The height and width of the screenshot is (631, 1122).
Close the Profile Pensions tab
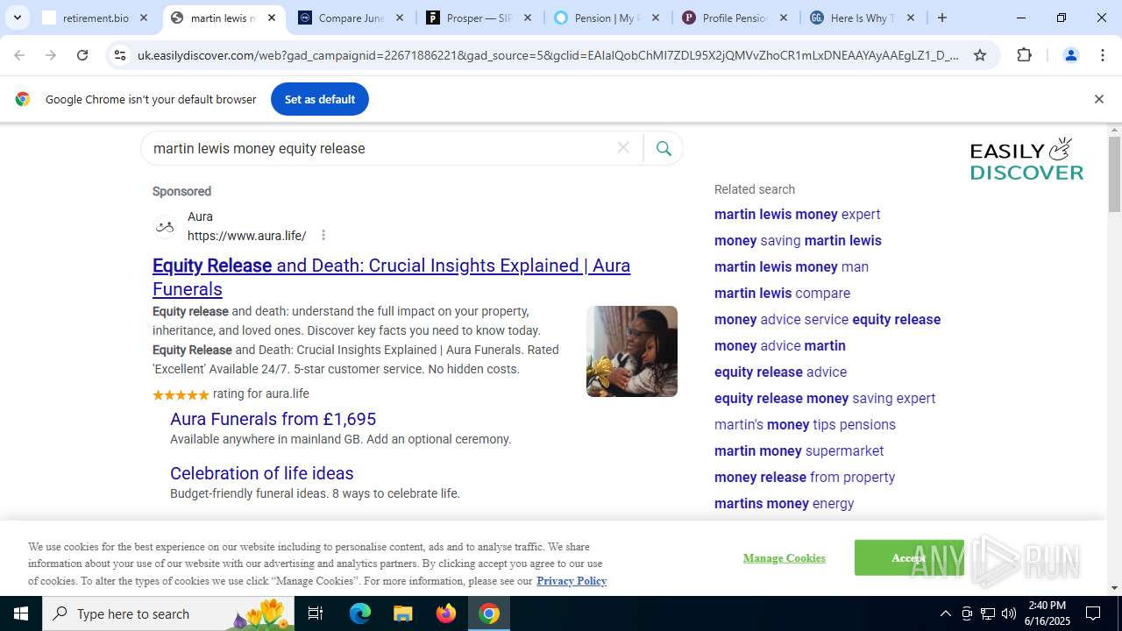pos(784,18)
